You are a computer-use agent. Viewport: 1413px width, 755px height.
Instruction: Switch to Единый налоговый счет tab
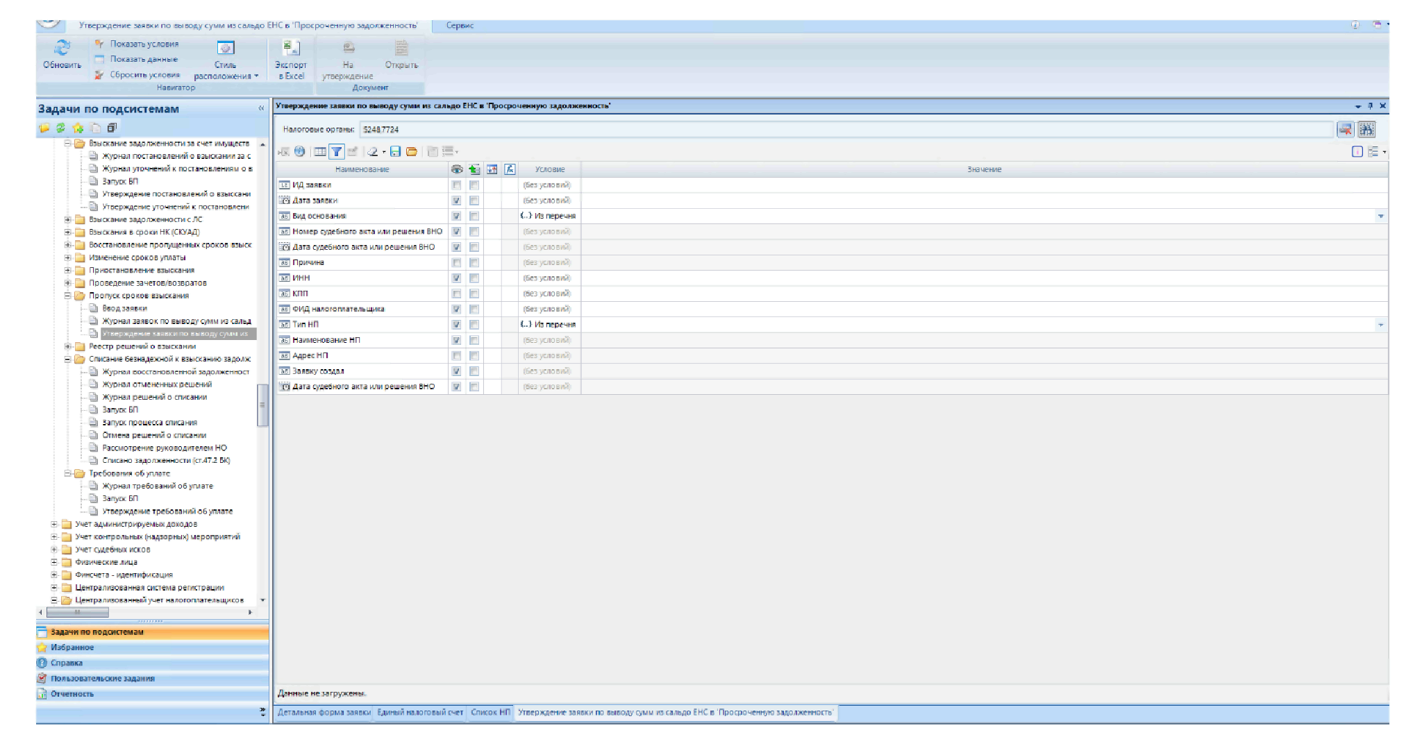coord(420,712)
